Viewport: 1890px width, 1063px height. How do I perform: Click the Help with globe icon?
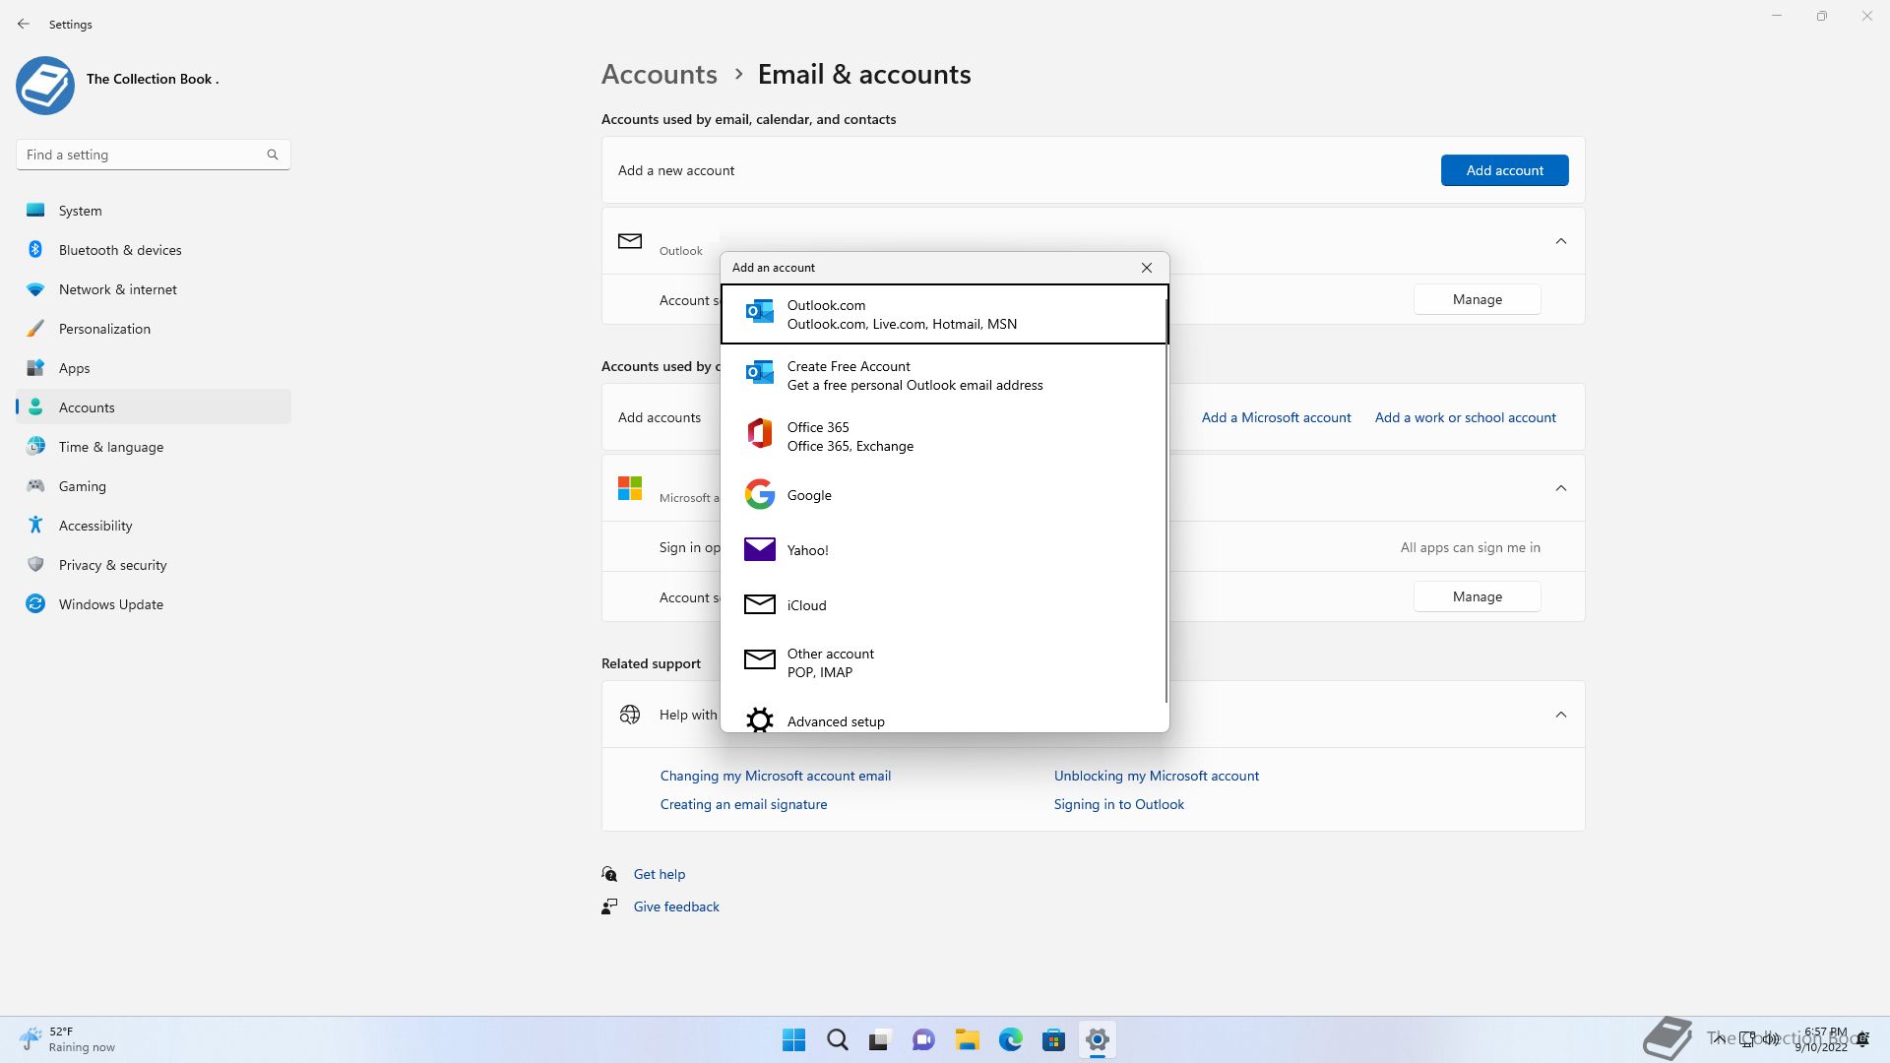[630, 715]
